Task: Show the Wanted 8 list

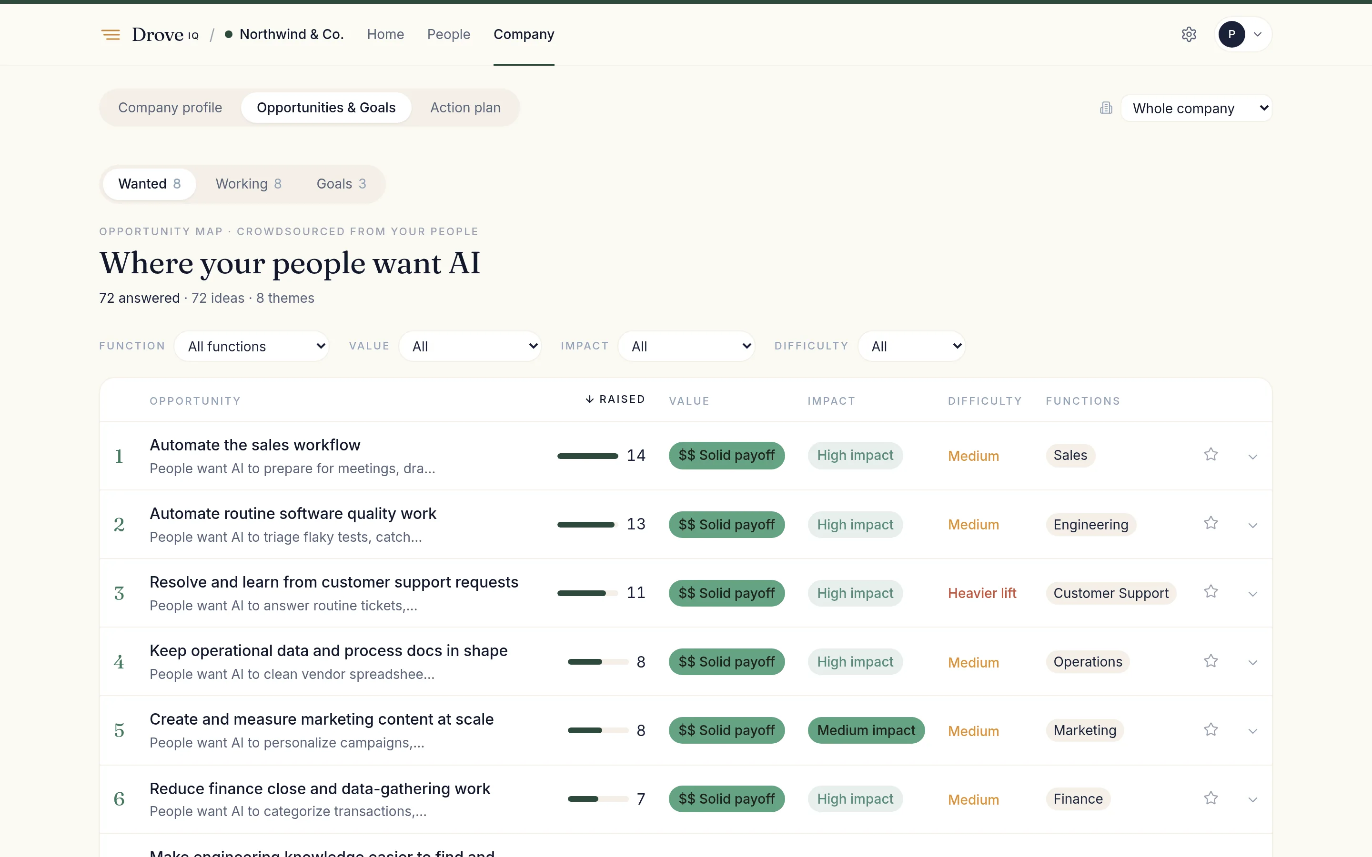Action: (x=149, y=184)
